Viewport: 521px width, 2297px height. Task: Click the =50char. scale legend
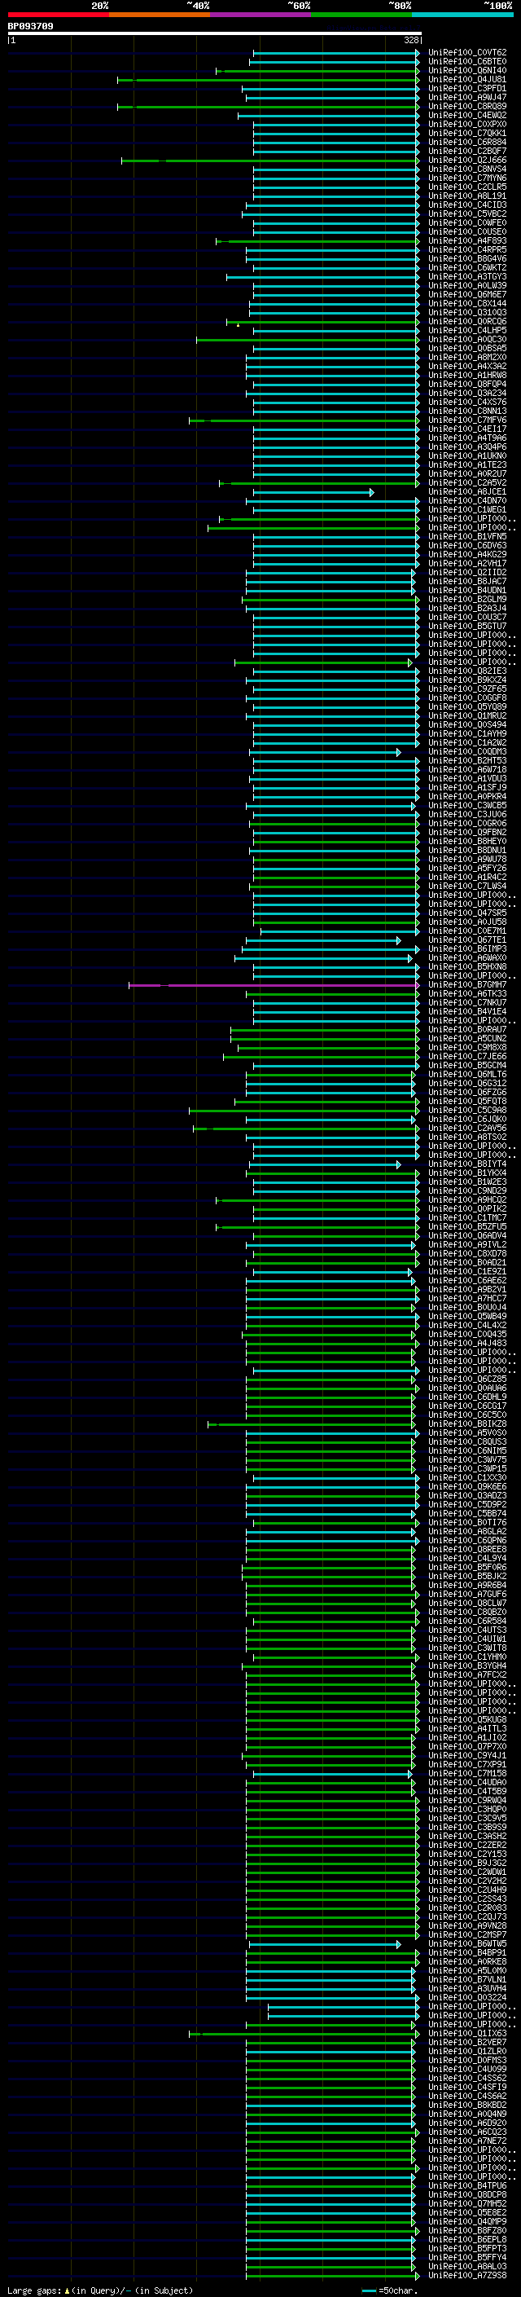(389, 2290)
